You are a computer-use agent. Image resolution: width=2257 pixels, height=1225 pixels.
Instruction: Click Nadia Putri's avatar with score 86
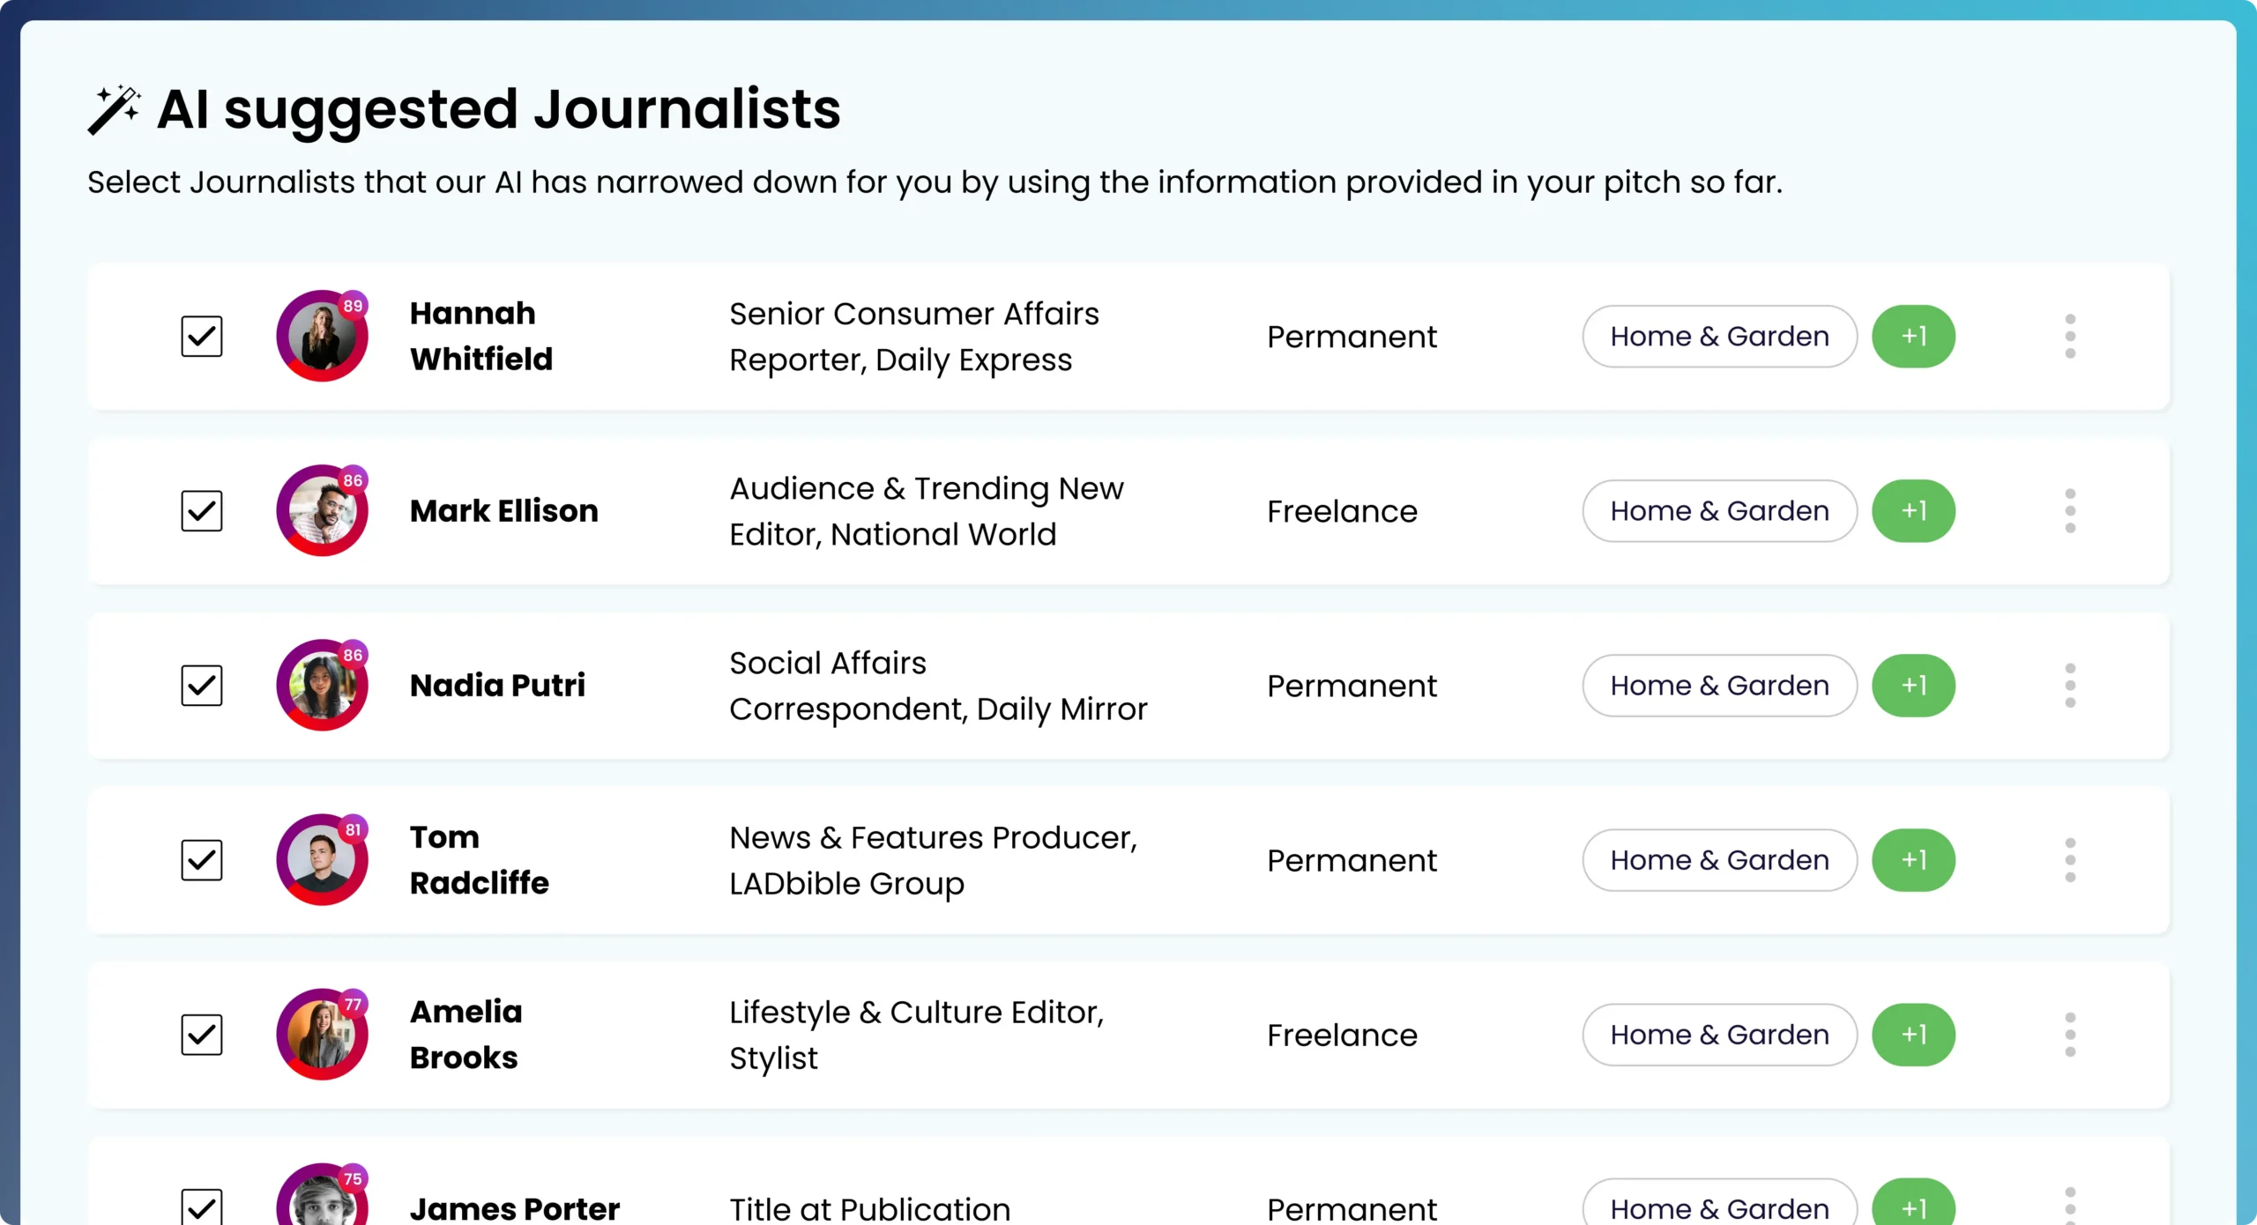click(322, 685)
